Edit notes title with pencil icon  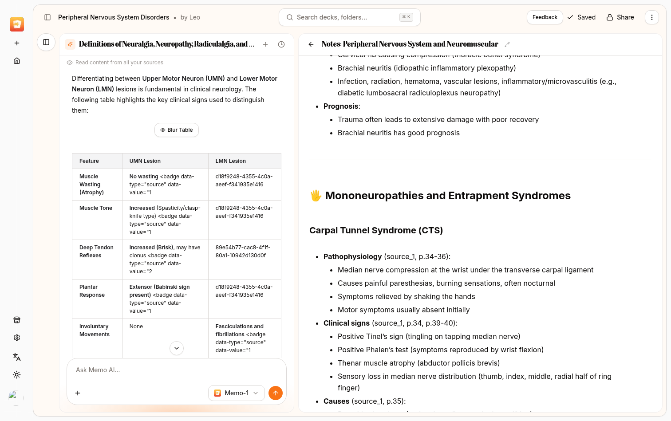(507, 44)
